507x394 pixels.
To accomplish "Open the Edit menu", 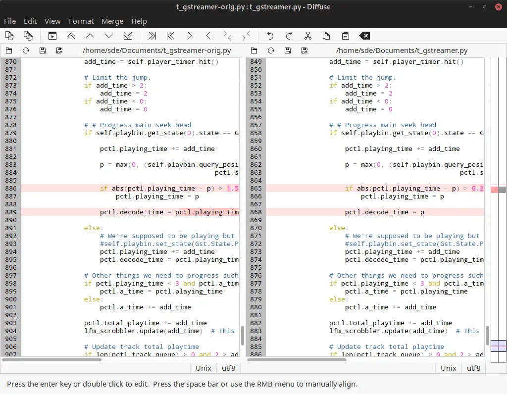I will pos(30,21).
